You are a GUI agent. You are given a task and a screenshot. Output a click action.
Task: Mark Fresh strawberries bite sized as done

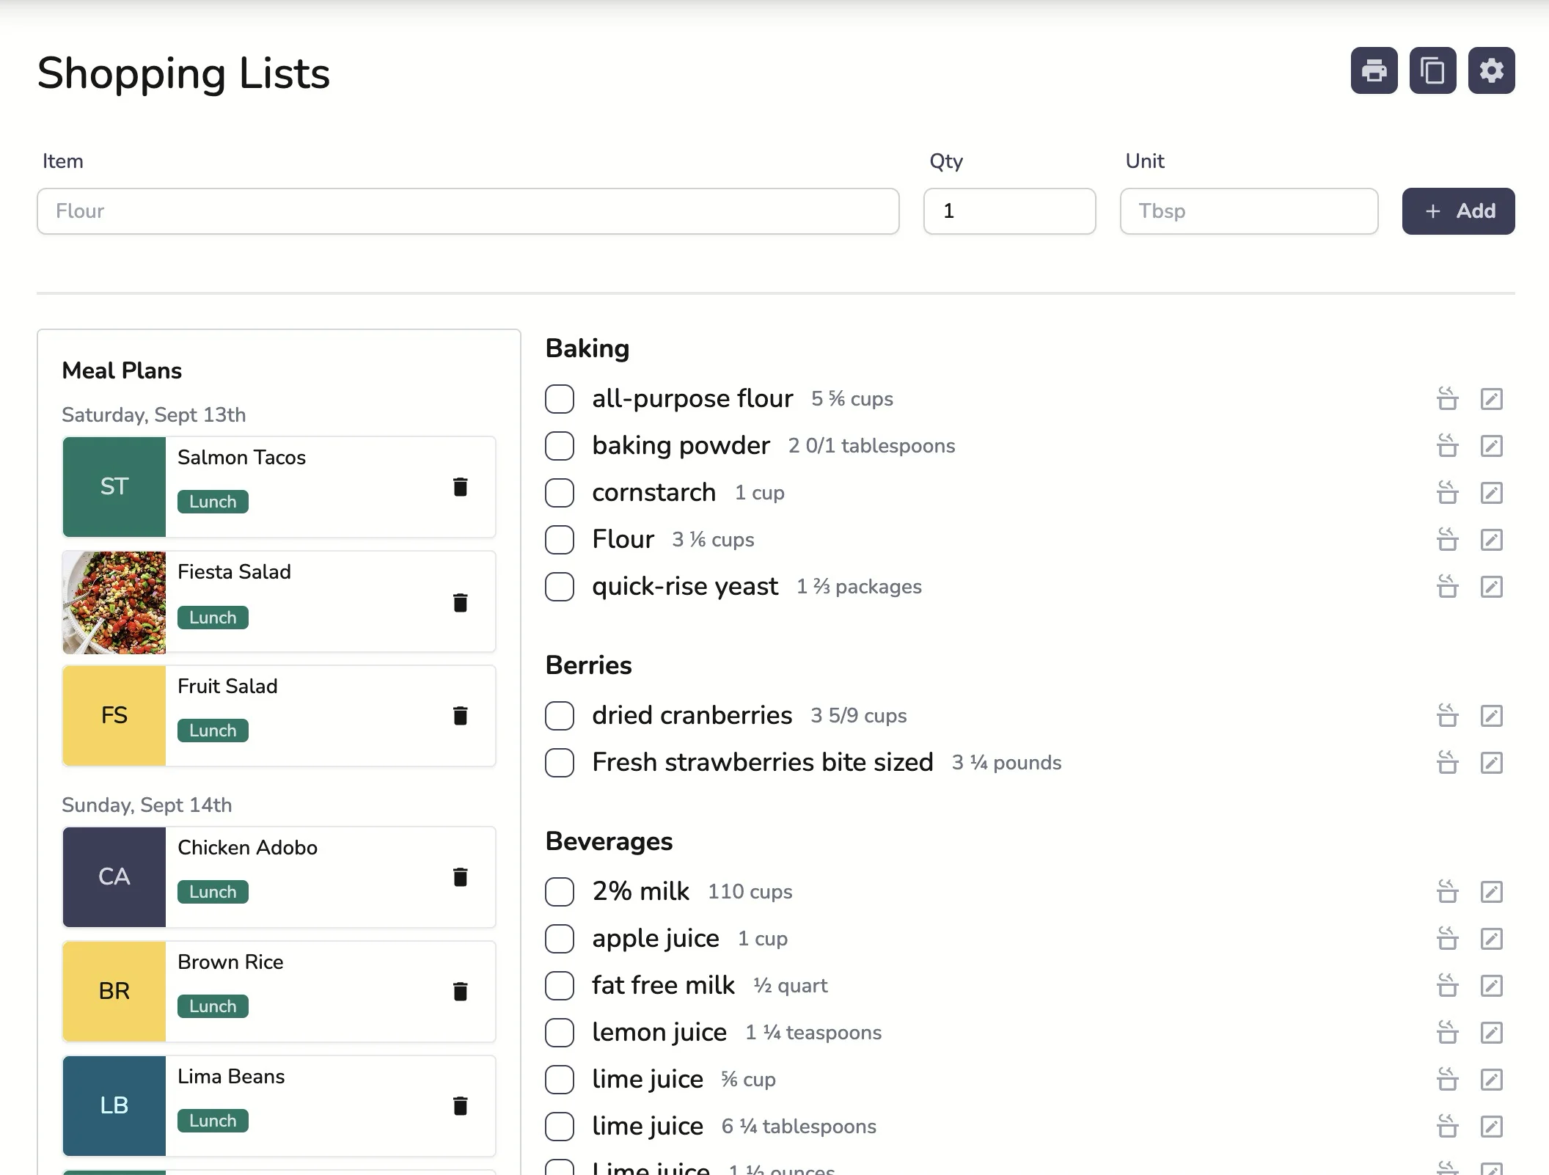point(559,763)
